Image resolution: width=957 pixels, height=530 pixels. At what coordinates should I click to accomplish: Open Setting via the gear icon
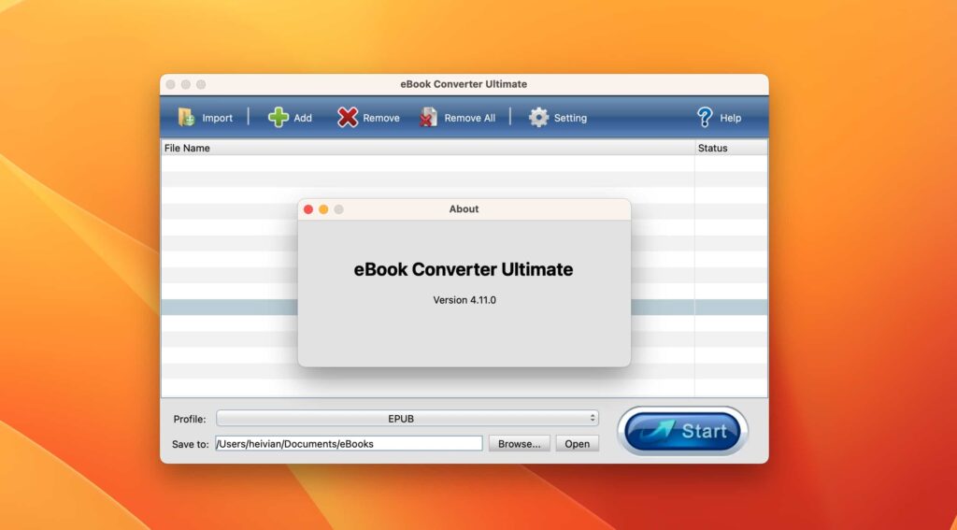click(x=538, y=117)
